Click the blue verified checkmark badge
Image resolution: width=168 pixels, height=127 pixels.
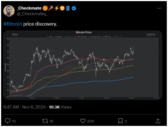(x=74, y=8)
